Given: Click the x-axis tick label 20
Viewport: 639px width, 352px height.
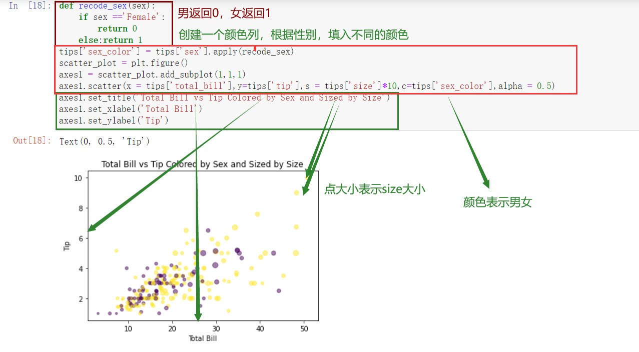Looking at the screenshot, I should tap(172, 328).
